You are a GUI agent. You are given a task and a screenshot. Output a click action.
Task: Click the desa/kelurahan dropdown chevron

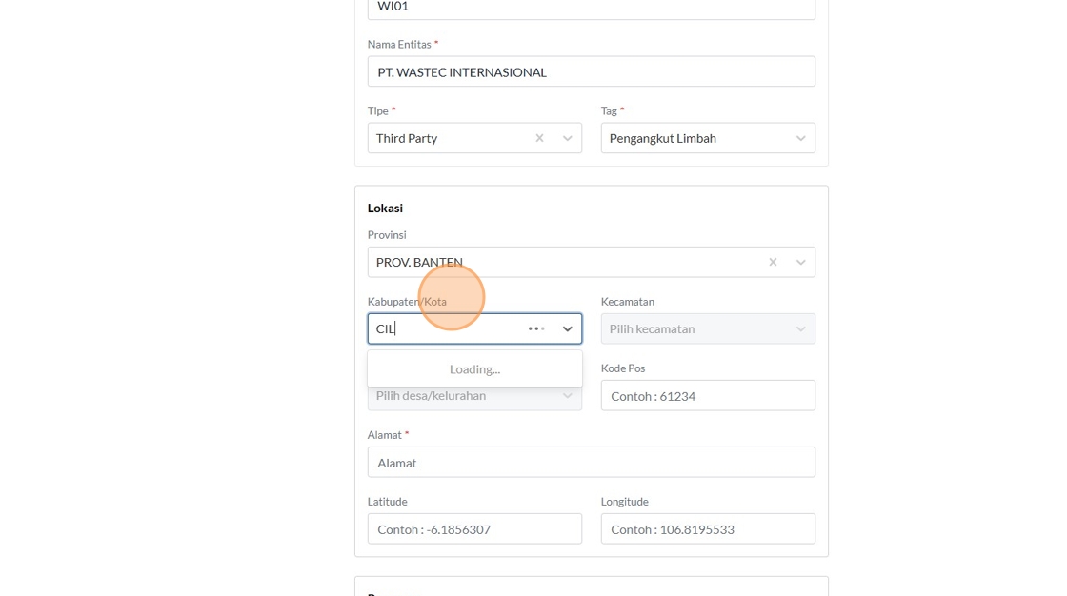[567, 397]
